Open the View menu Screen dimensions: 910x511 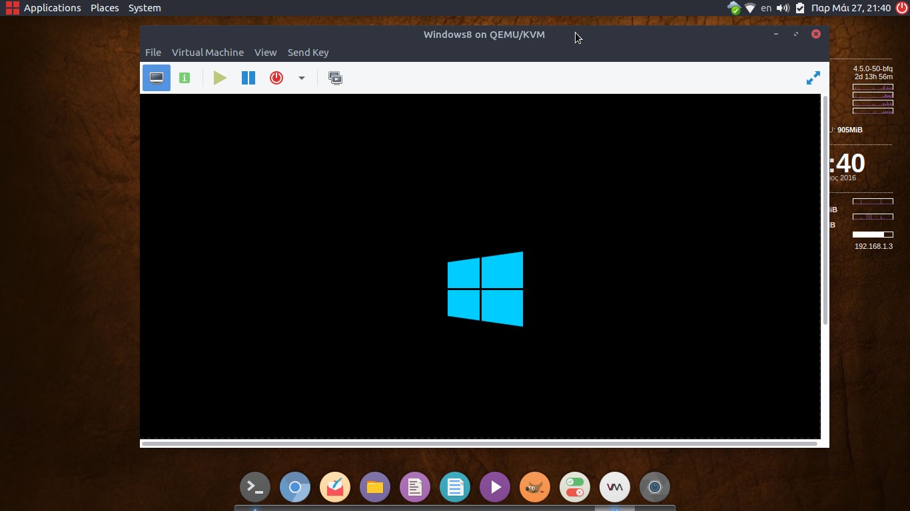[x=265, y=53]
